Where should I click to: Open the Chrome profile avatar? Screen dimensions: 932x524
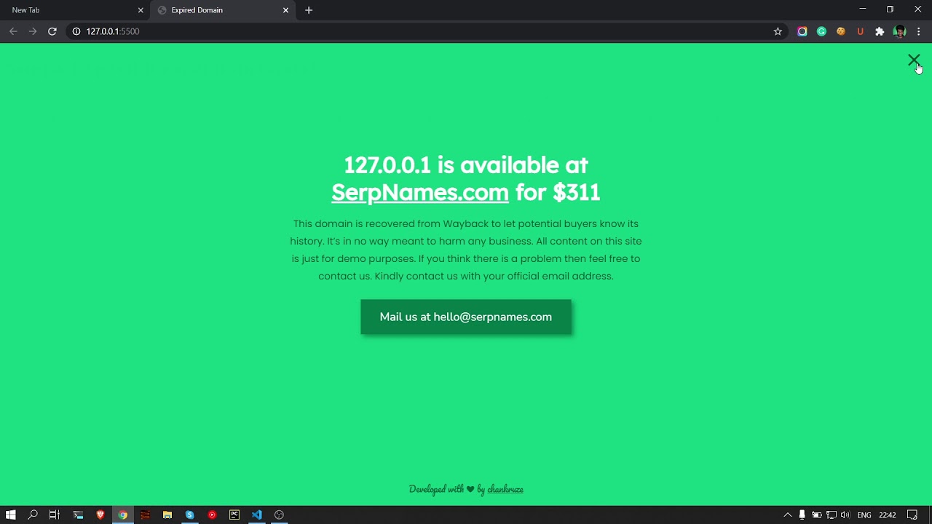899,31
